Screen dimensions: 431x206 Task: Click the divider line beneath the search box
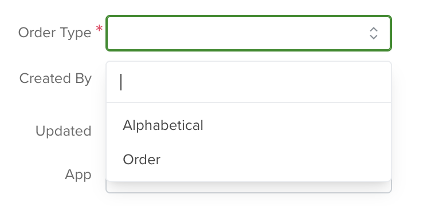point(249,102)
